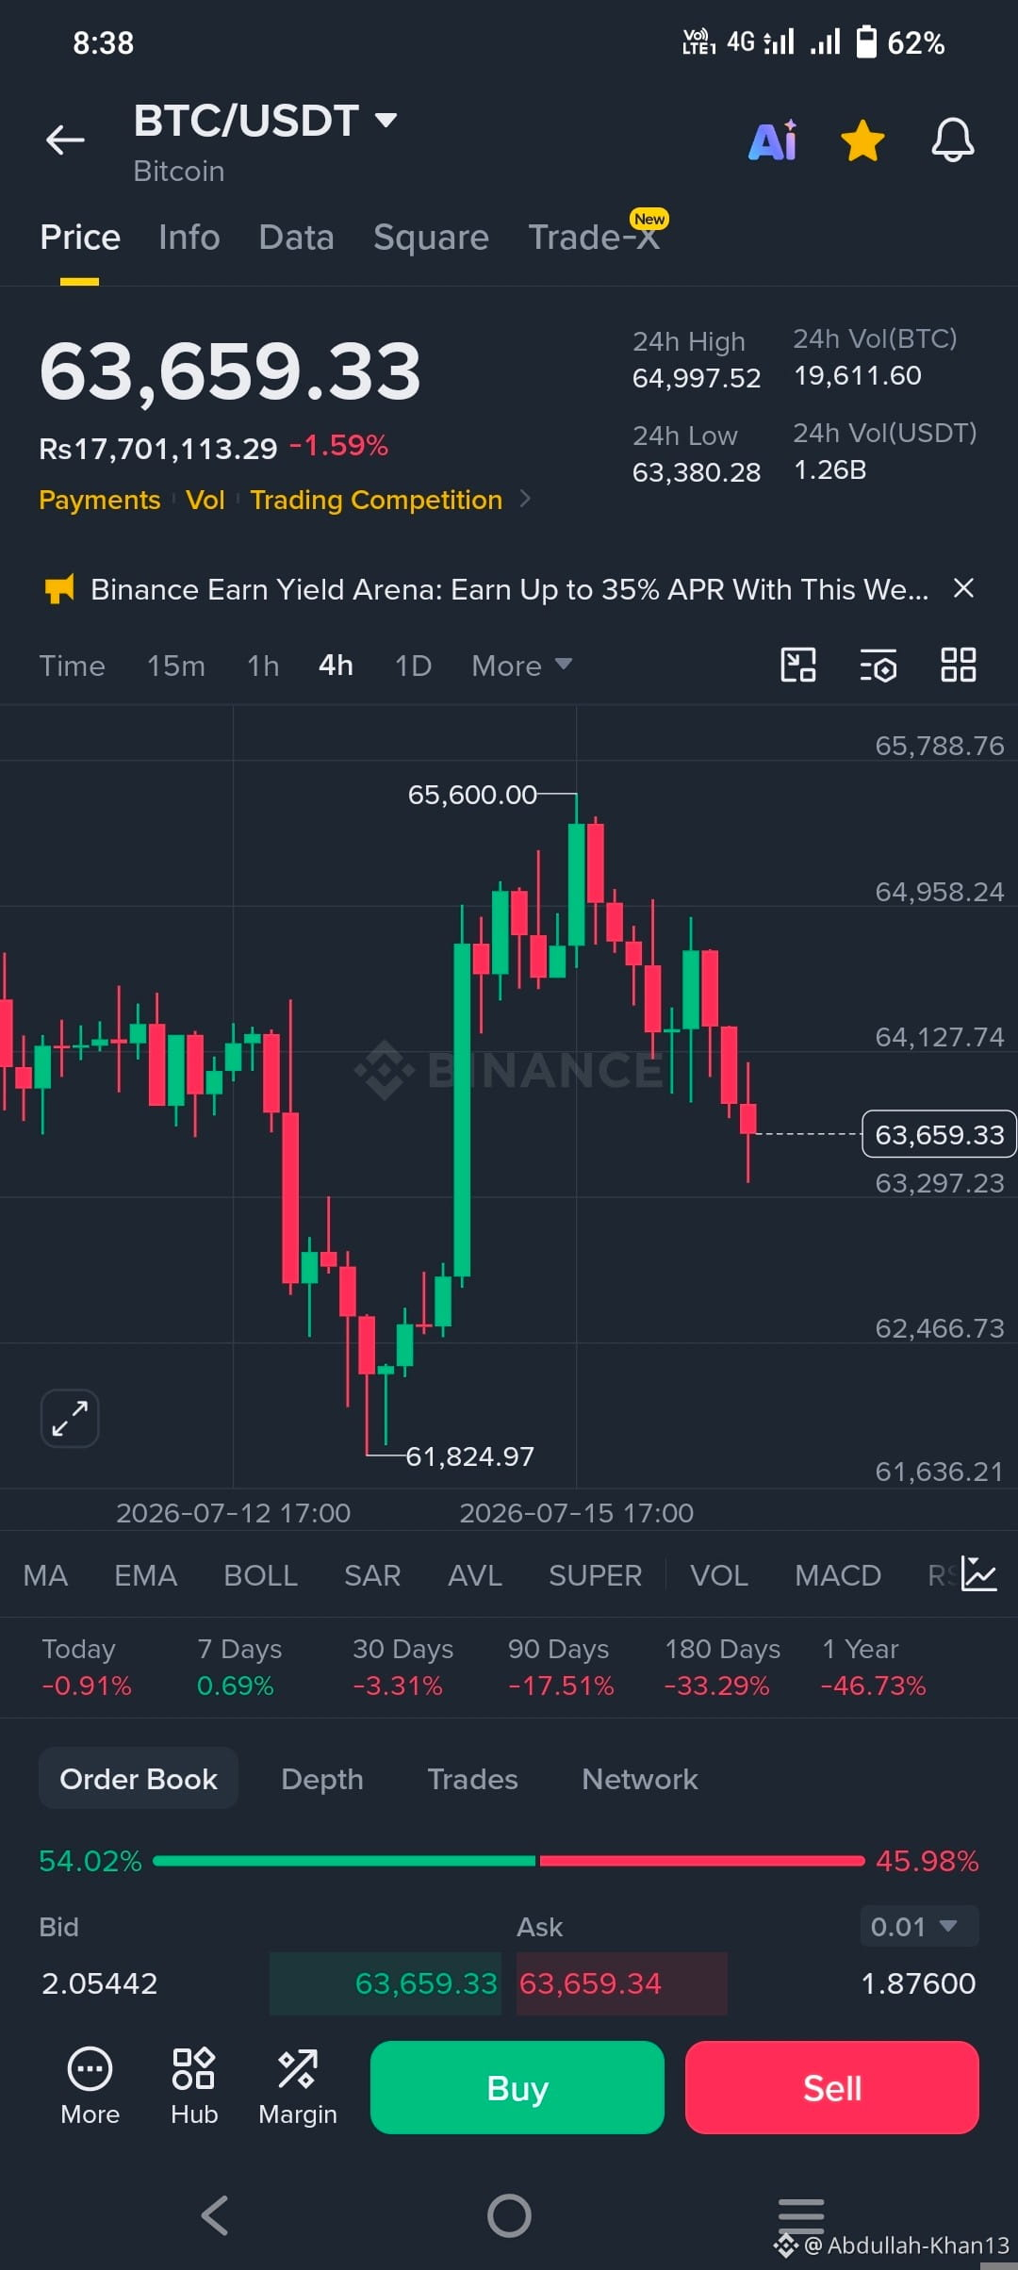Open the AI assistant icon
The image size is (1018, 2270).
pos(773,140)
